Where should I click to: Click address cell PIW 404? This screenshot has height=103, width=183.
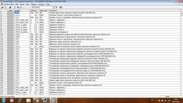coord(34,80)
